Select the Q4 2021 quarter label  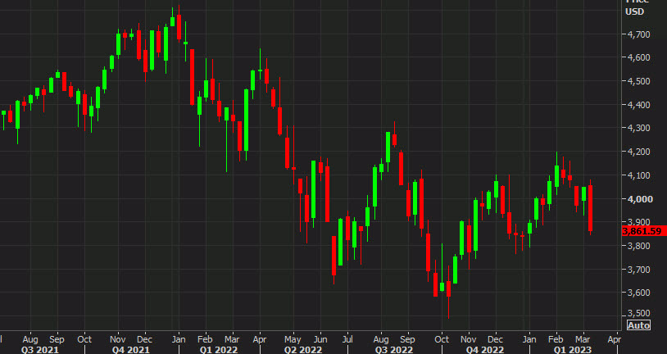(x=130, y=350)
